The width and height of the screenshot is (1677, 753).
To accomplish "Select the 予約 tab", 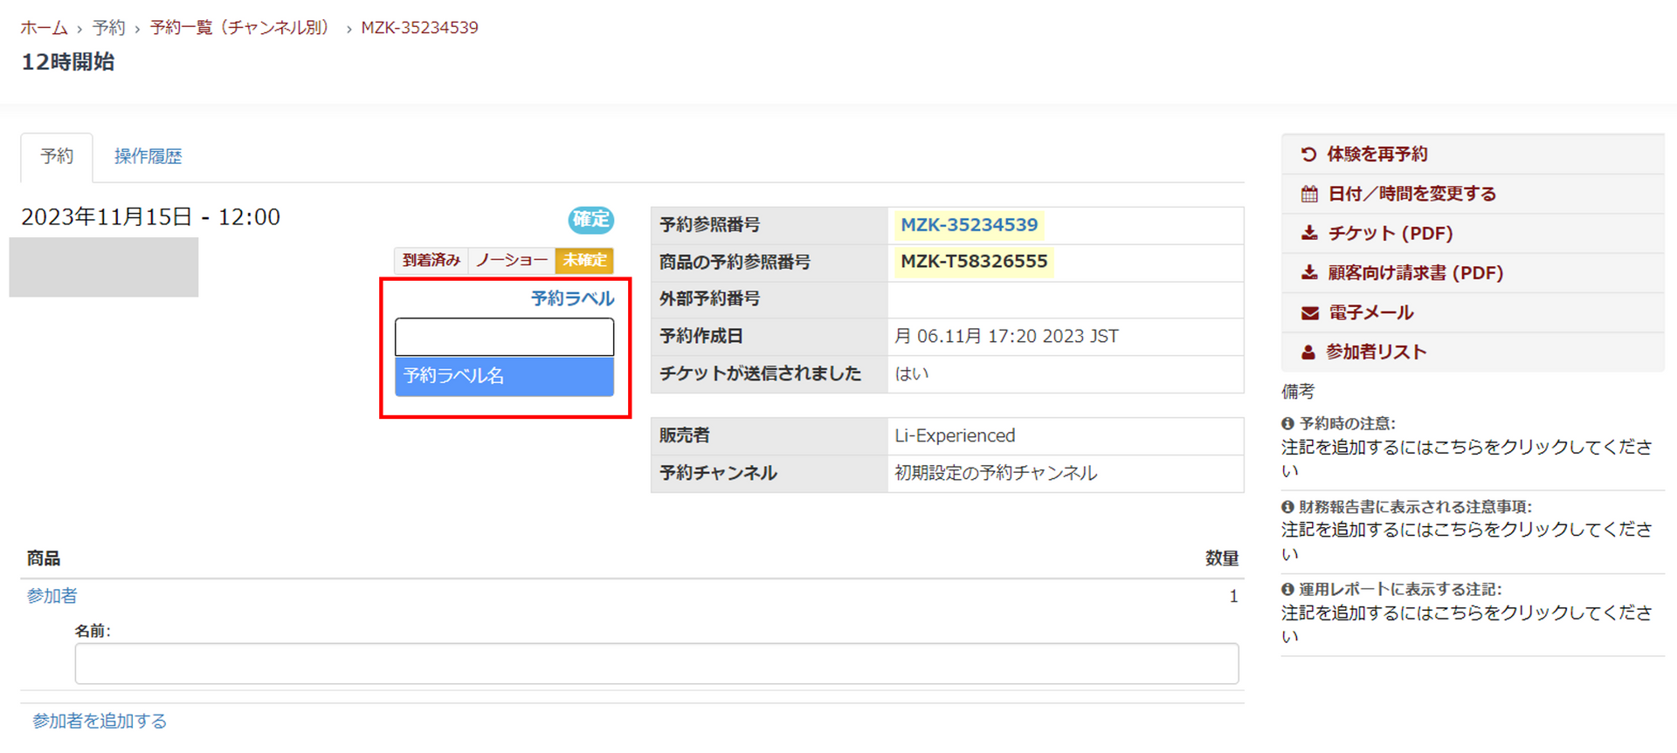I will pyautogui.click(x=57, y=156).
